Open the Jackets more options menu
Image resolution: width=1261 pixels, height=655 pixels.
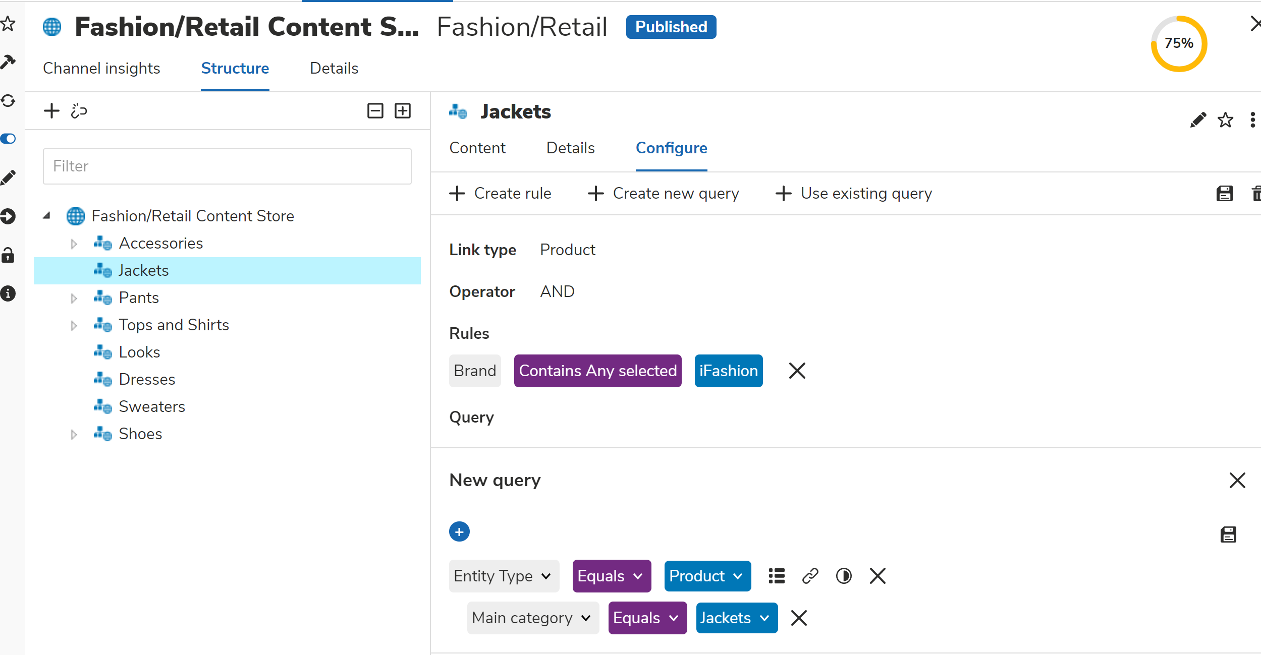pos(1252,120)
